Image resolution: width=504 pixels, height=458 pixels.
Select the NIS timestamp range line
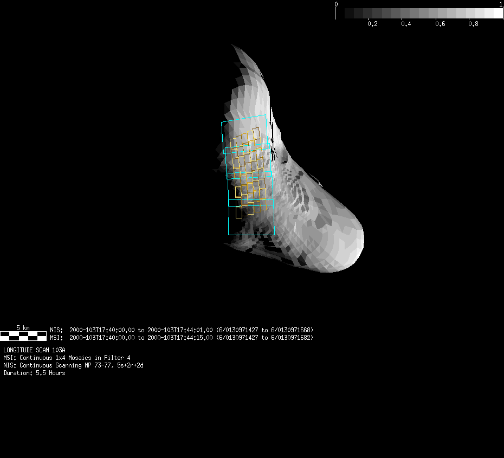pyautogui.click(x=181, y=330)
